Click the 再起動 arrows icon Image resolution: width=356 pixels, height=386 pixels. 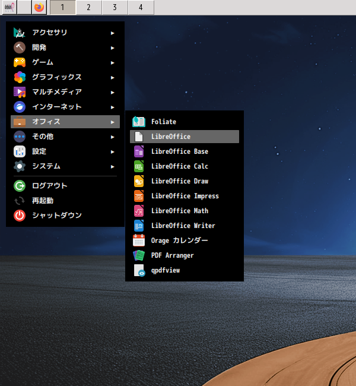(20, 201)
